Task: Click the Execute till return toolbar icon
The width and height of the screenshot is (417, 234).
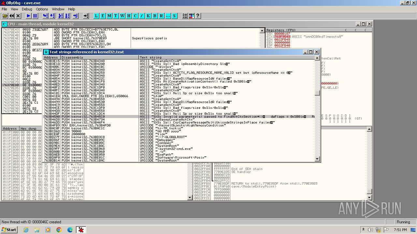Action: tap(76, 16)
